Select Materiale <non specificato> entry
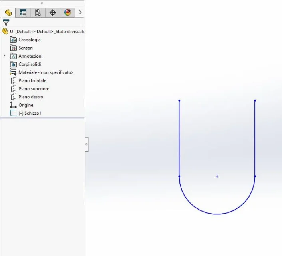Image resolution: width=282 pixels, height=256 pixels. coord(46,72)
